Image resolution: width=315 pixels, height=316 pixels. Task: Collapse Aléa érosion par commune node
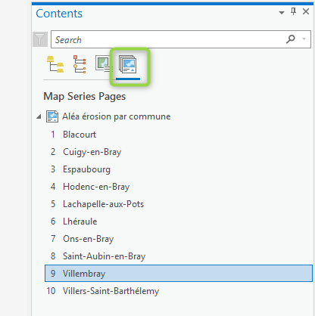coord(39,116)
